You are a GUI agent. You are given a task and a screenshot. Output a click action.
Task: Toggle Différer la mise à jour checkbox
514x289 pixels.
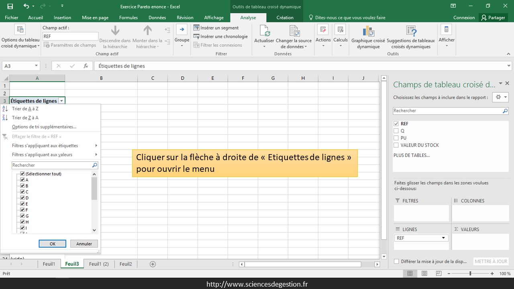tap(397, 261)
